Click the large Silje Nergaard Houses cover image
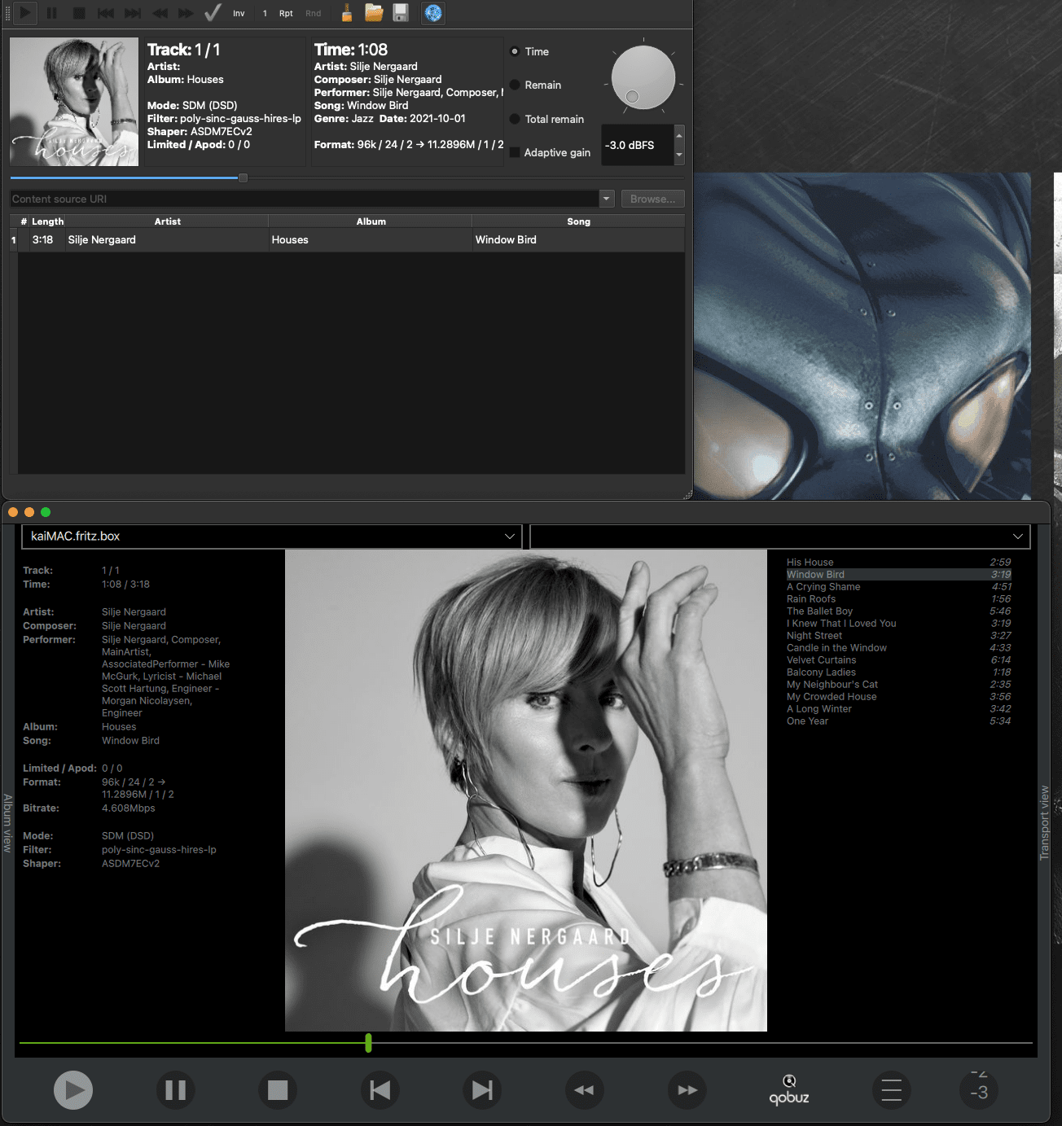 (x=526, y=791)
